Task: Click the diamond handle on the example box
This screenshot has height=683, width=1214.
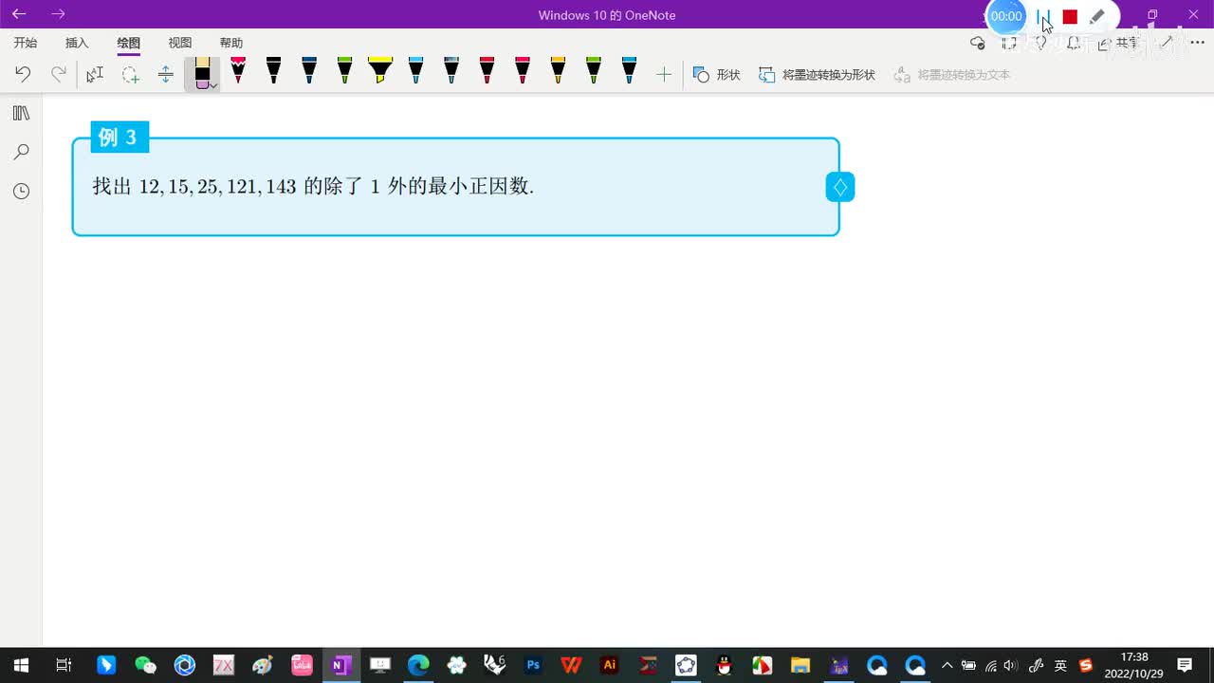Action: pos(840,187)
